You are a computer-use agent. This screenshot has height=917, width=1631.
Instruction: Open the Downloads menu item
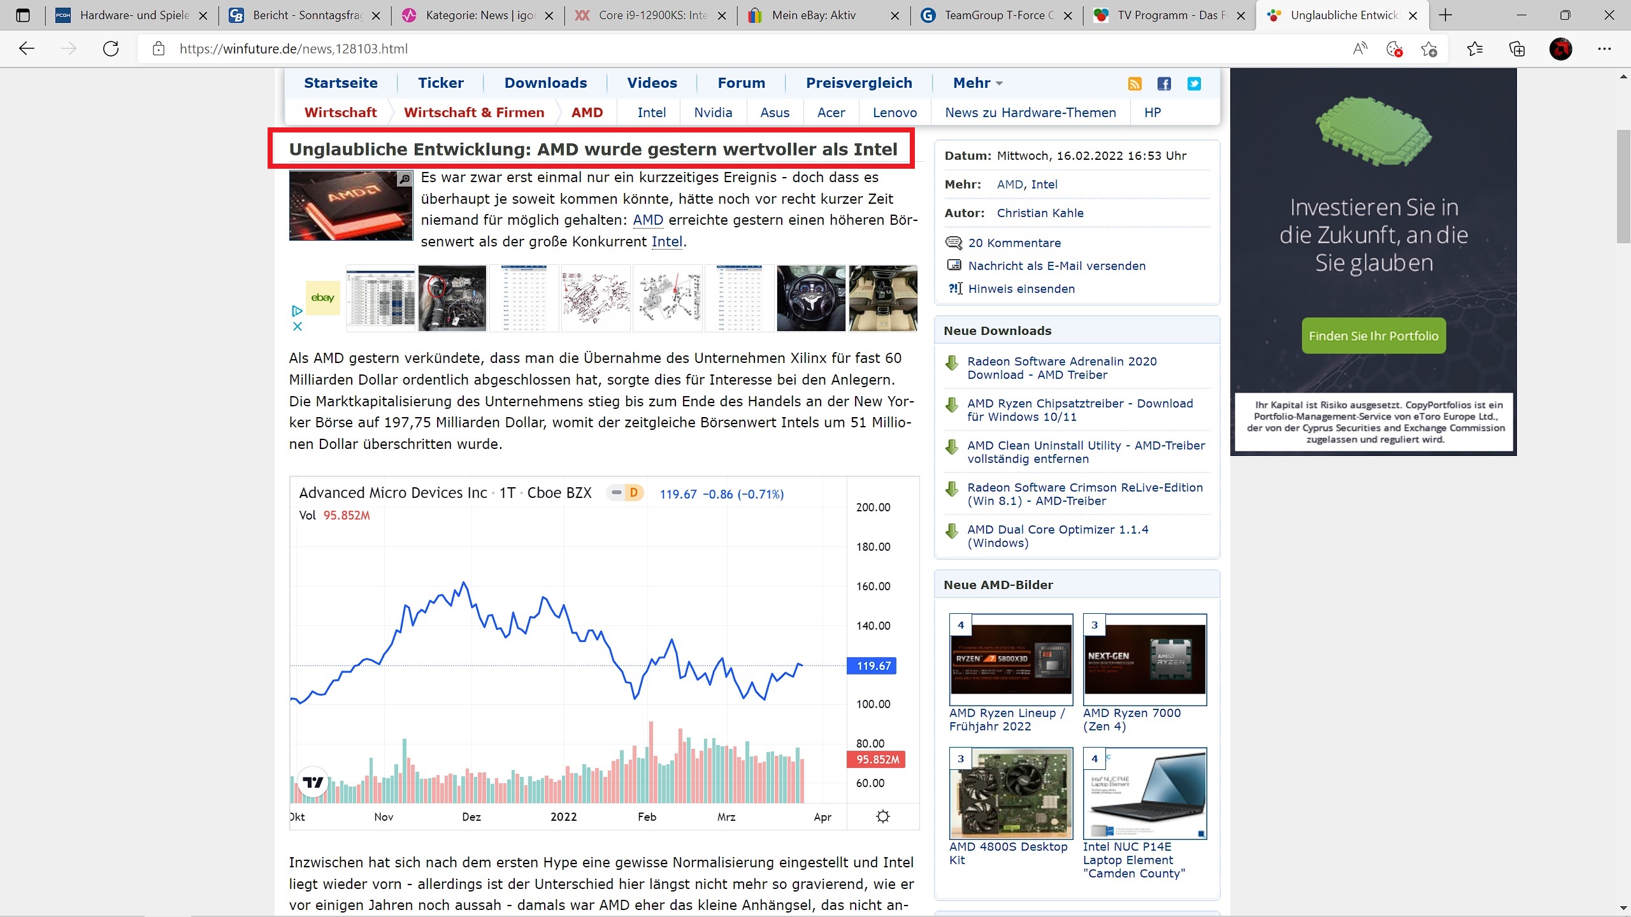(x=545, y=83)
